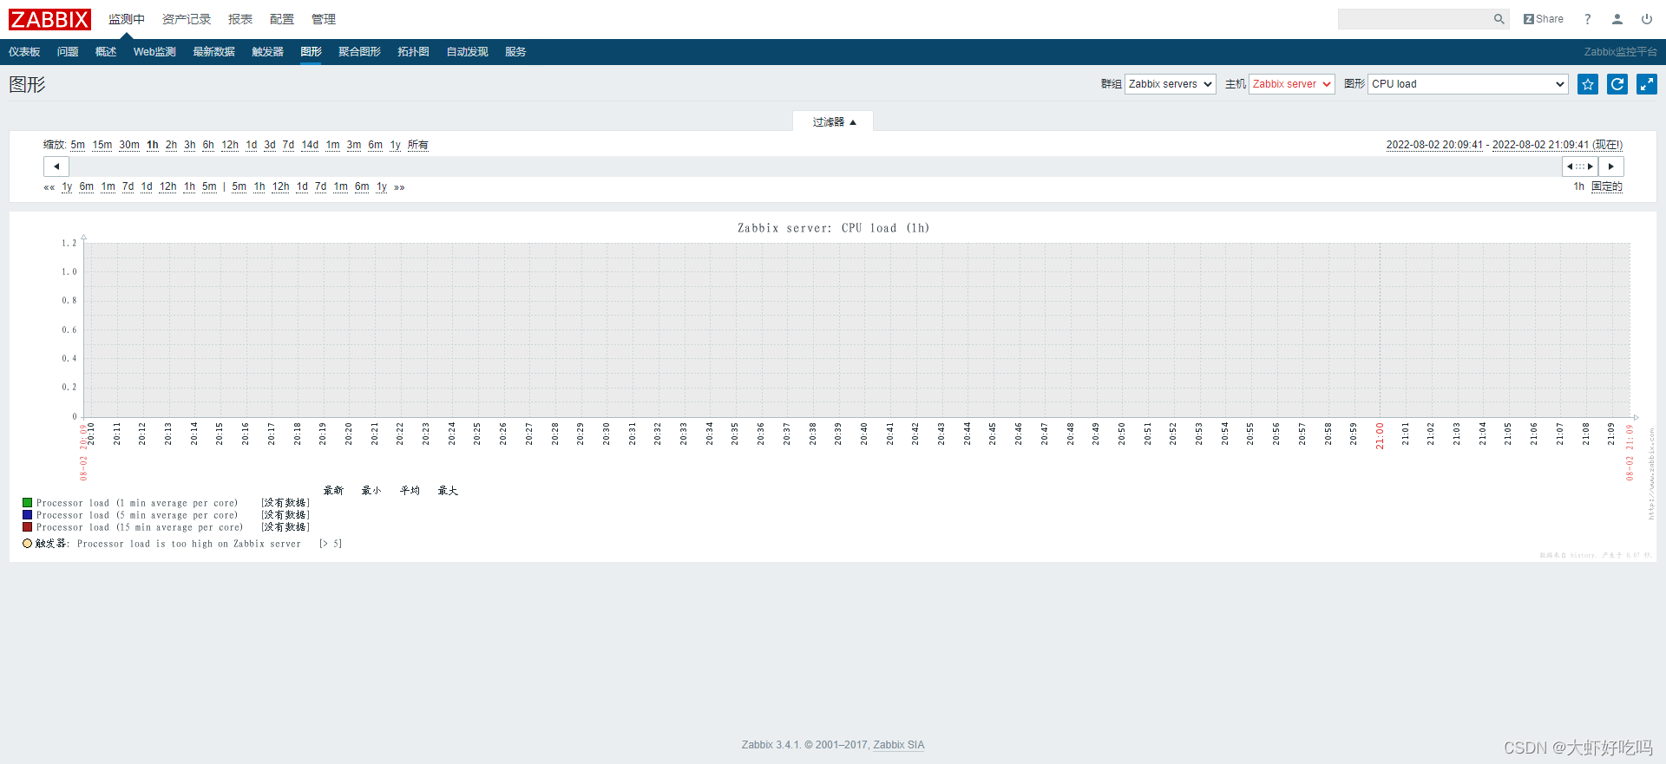Click the time scrollbar track
Screen dimensions: 1666x764
[x=816, y=167]
